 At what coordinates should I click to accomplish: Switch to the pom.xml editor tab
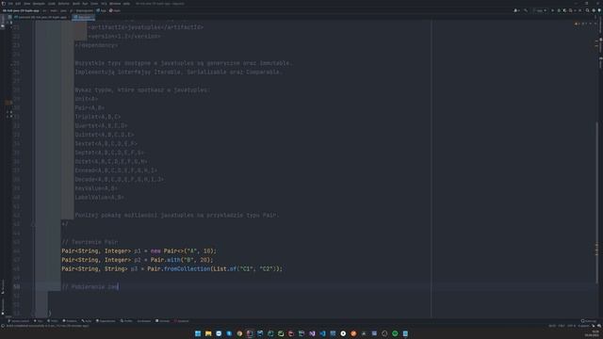tap(40, 17)
